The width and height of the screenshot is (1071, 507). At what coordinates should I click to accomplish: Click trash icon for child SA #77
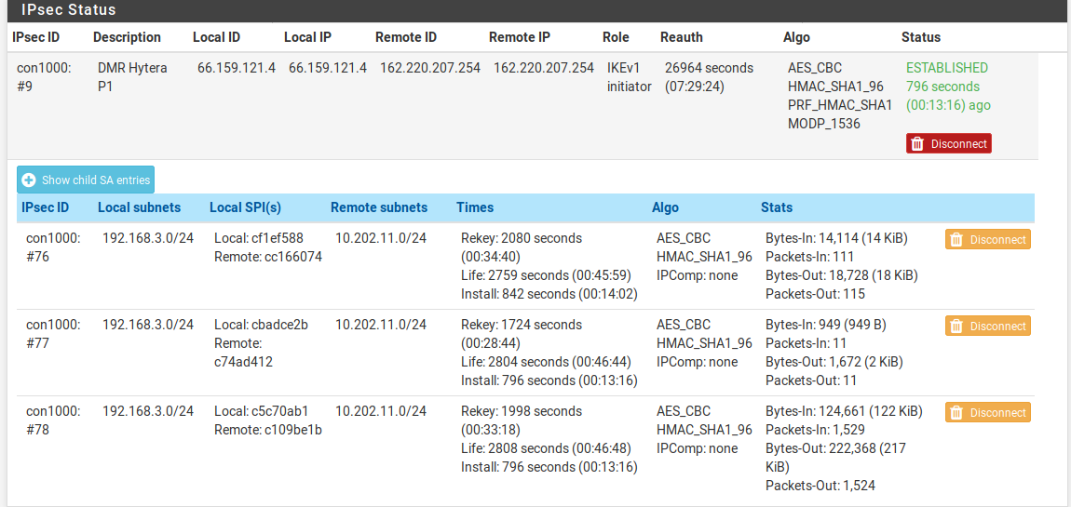[957, 327]
